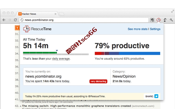Screen dimensions: 175x109
Task: Click news.ycombinator.org current site text
Action: click(43, 76)
